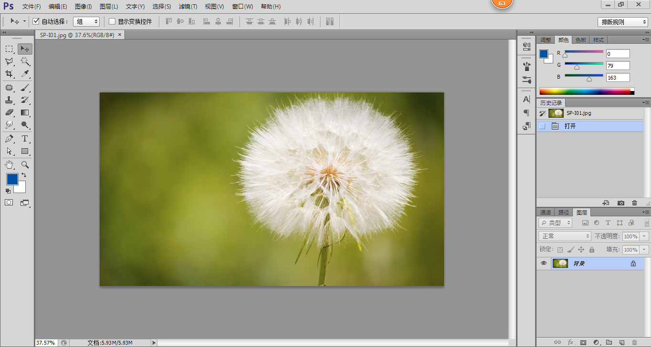The width and height of the screenshot is (651, 347).
Task: Open the History panel flyout menu
Action: click(x=646, y=102)
